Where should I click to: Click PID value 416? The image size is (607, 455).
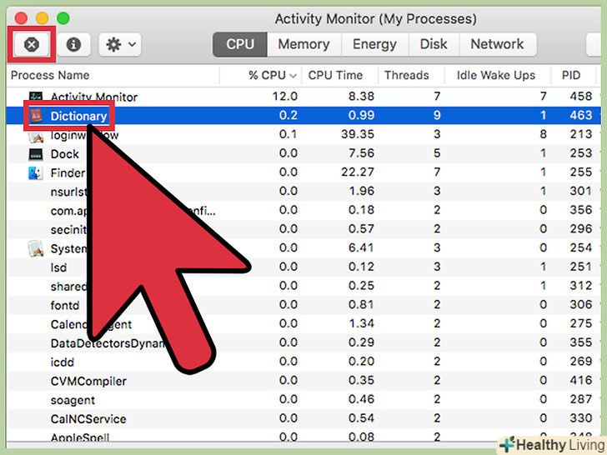(x=580, y=380)
